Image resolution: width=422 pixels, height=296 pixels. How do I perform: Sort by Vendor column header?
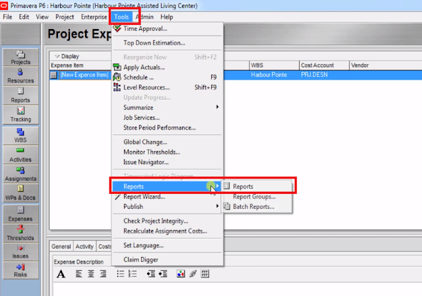tap(385, 65)
